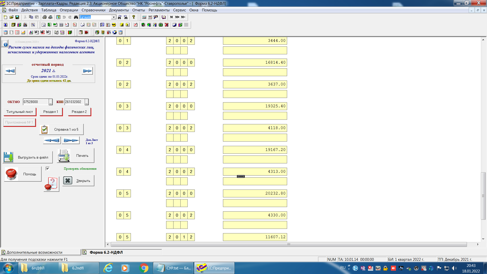The image size is (487, 274).
Task: Click the 'Помощь' help button
Action: click(23, 174)
